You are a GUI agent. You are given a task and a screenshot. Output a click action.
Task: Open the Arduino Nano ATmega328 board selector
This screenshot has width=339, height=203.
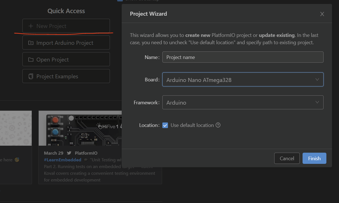(243, 80)
